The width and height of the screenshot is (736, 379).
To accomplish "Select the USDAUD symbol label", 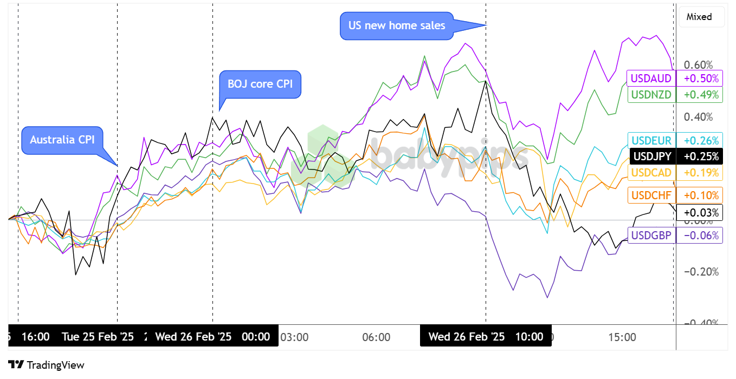I will click(650, 79).
